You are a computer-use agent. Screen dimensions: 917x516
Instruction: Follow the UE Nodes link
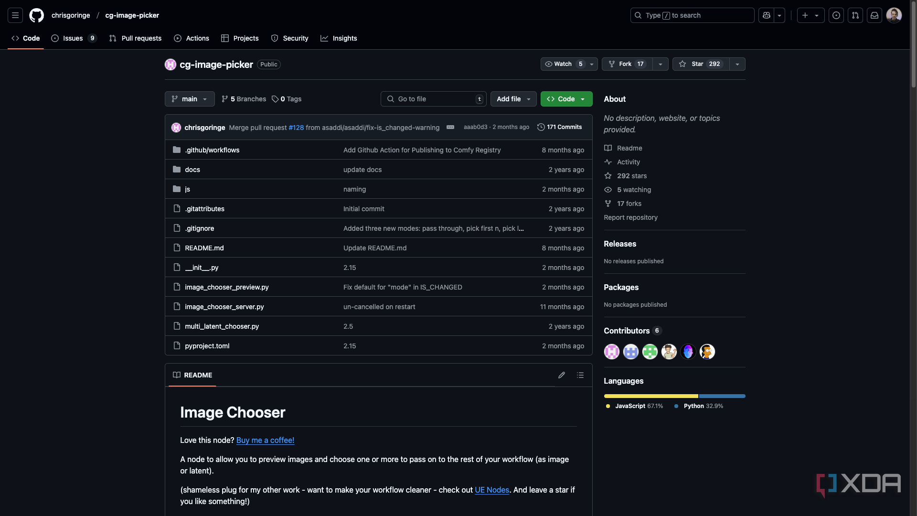pyautogui.click(x=492, y=490)
